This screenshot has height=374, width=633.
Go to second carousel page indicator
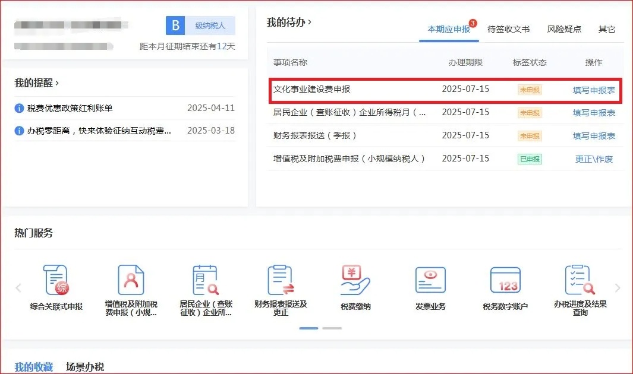tap(332, 328)
